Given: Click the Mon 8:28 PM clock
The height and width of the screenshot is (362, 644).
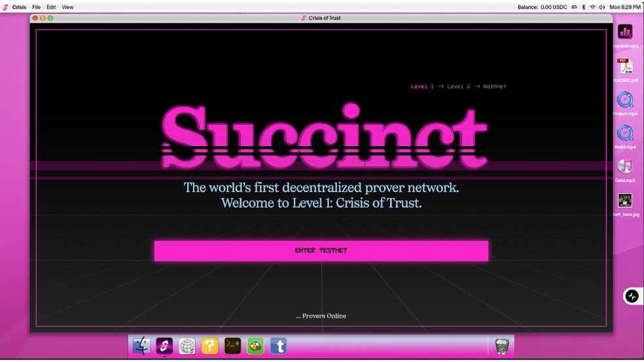Looking at the screenshot, I should 625,7.
